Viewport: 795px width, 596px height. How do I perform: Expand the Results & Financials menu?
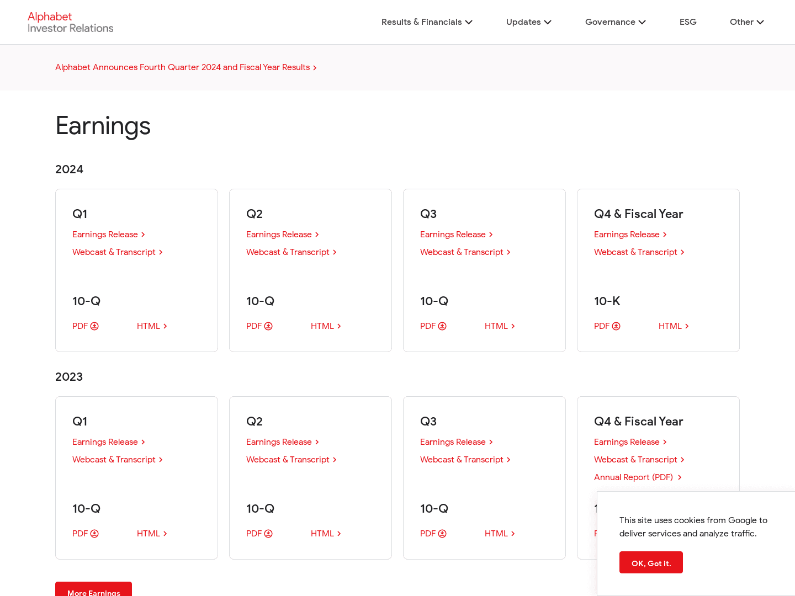[426, 22]
